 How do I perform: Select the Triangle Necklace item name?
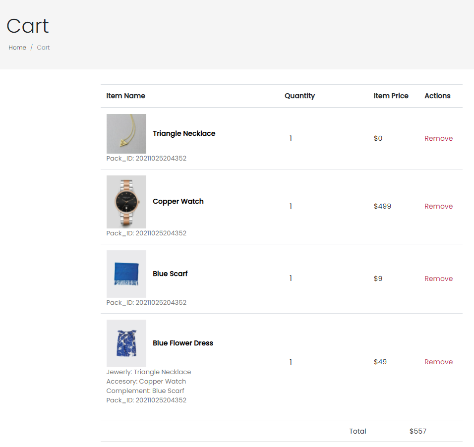coord(184,133)
